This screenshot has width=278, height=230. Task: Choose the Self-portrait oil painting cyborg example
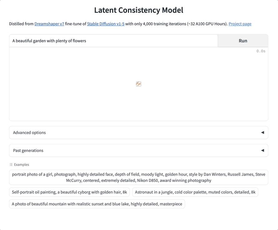click(69, 192)
